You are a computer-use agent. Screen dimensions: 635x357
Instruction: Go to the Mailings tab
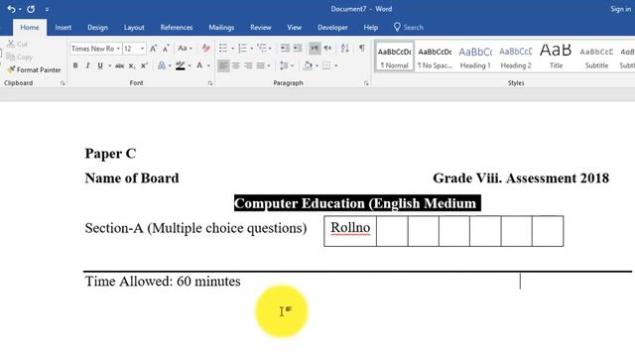click(221, 28)
